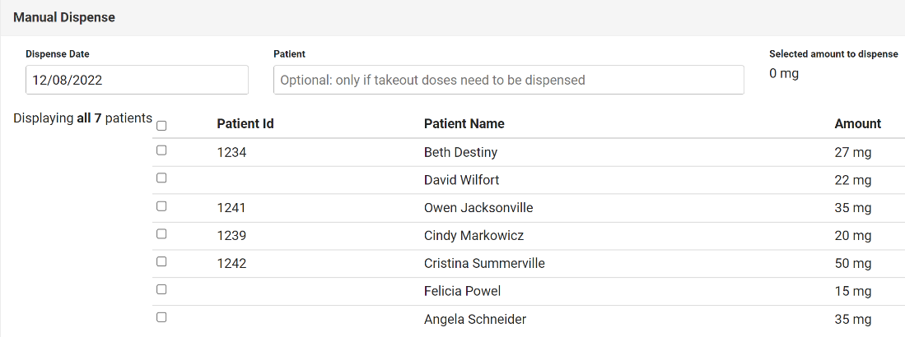
Task: Click the Manual Dispense panel heading
Action: pos(64,17)
